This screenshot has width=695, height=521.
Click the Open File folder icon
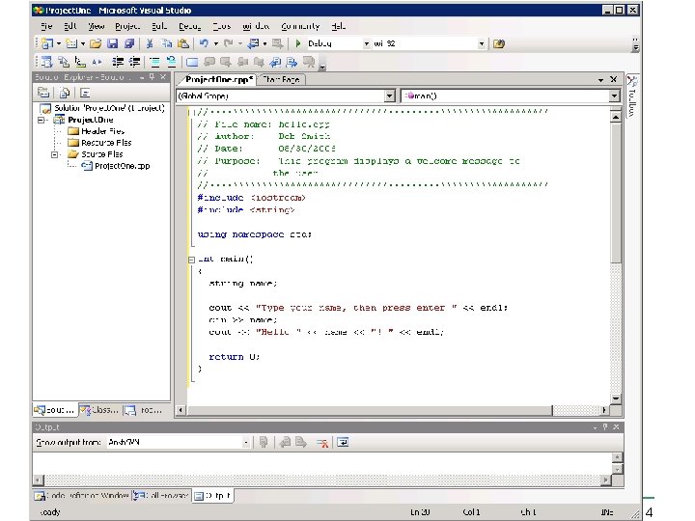coord(96,43)
